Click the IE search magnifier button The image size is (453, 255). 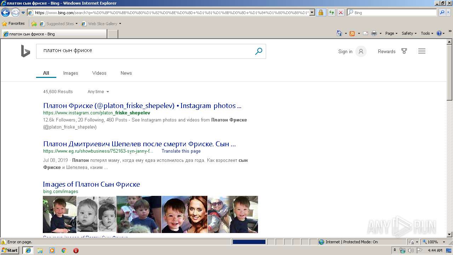[442, 13]
